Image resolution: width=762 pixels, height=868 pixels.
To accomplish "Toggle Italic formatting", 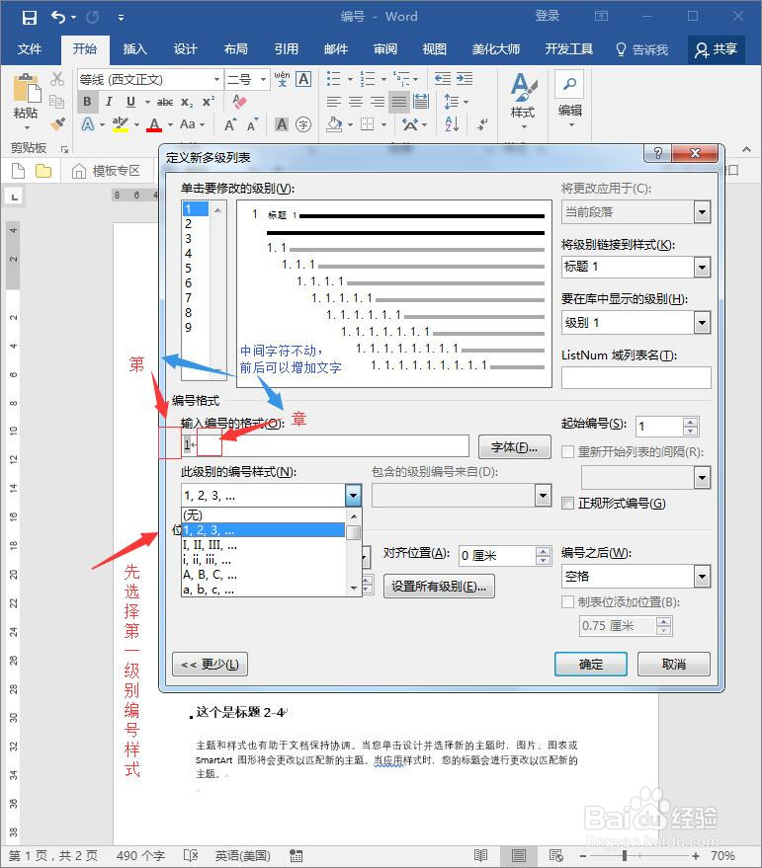I will pyautogui.click(x=109, y=102).
